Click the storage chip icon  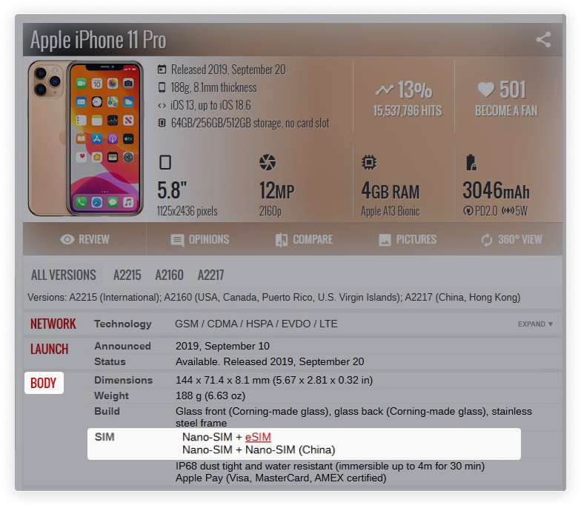[x=162, y=123]
